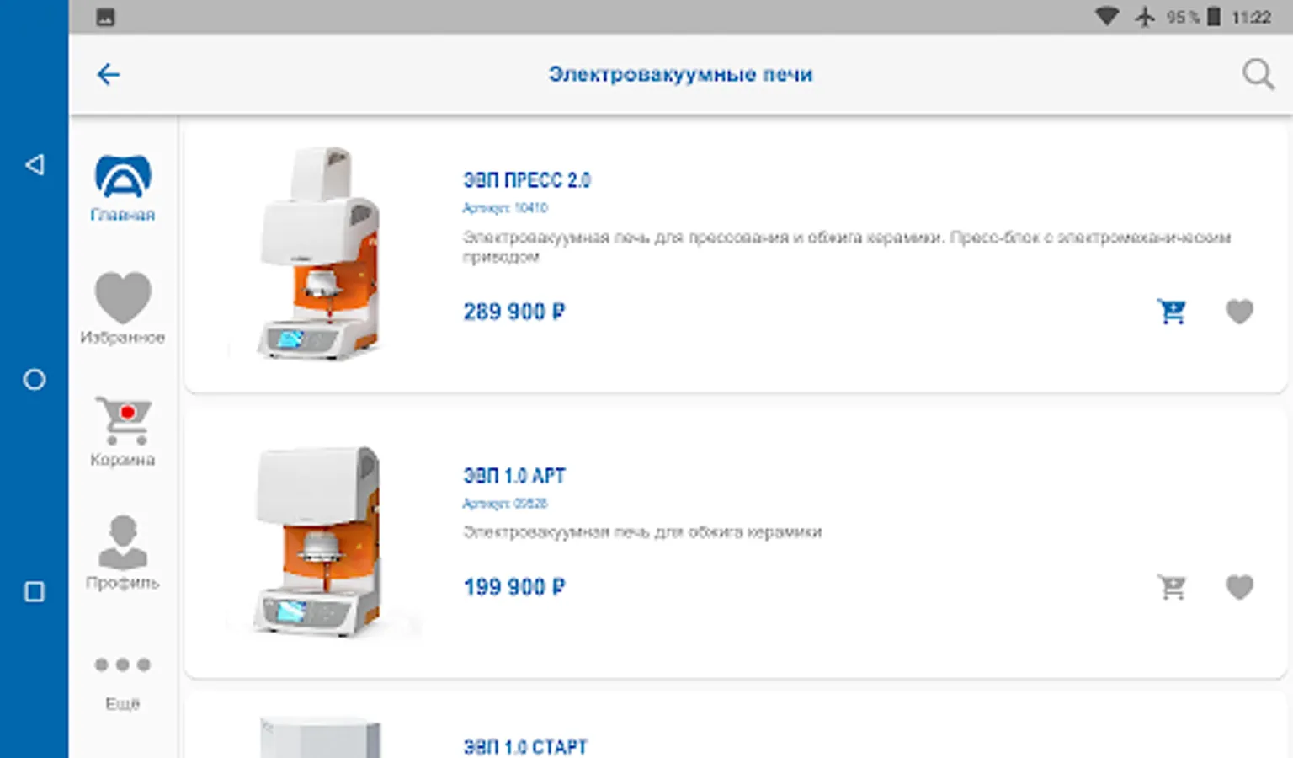Image resolution: width=1293 pixels, height=758 pixels.
Task: Favorite the ЭВП 1.0 АРТ product
Action: pyautogui.click(x=1239, y=587)
